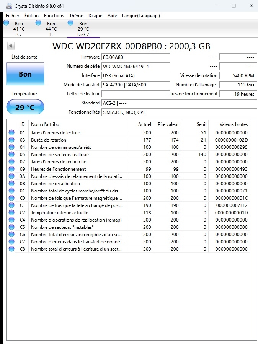Click the operating hours value 19 heures
Screen dimensions: 258x344
(238, 94)
